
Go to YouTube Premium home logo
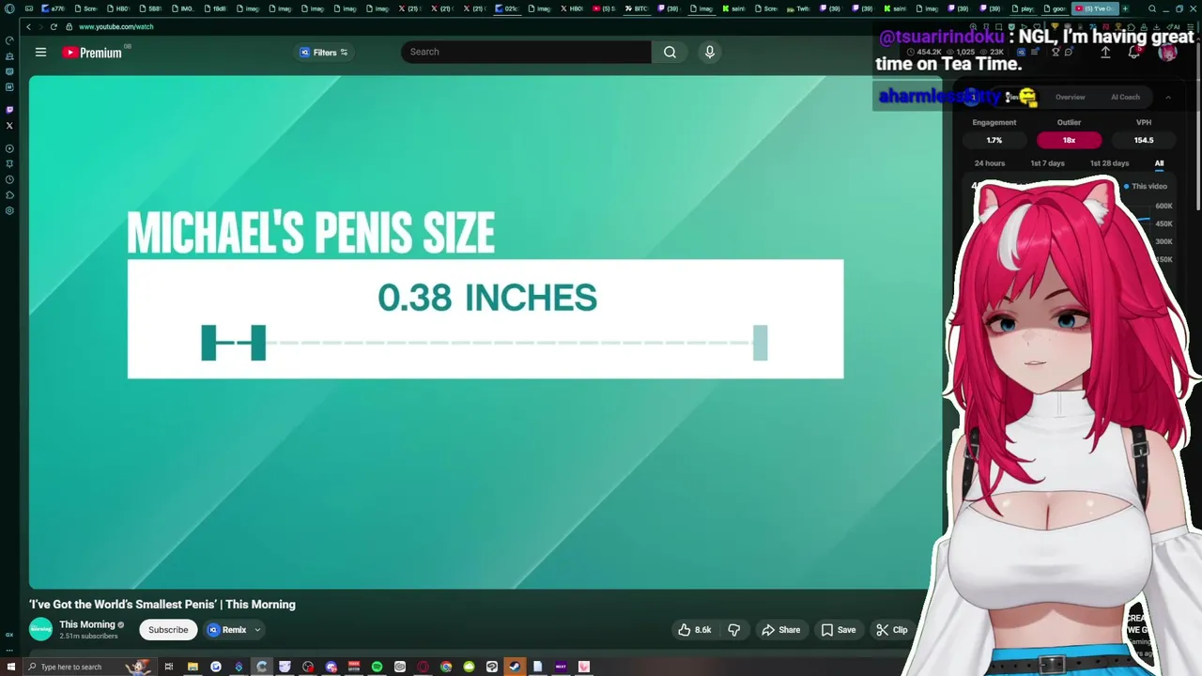coord(93,53)
